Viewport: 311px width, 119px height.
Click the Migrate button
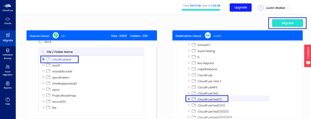pos(287,23)
